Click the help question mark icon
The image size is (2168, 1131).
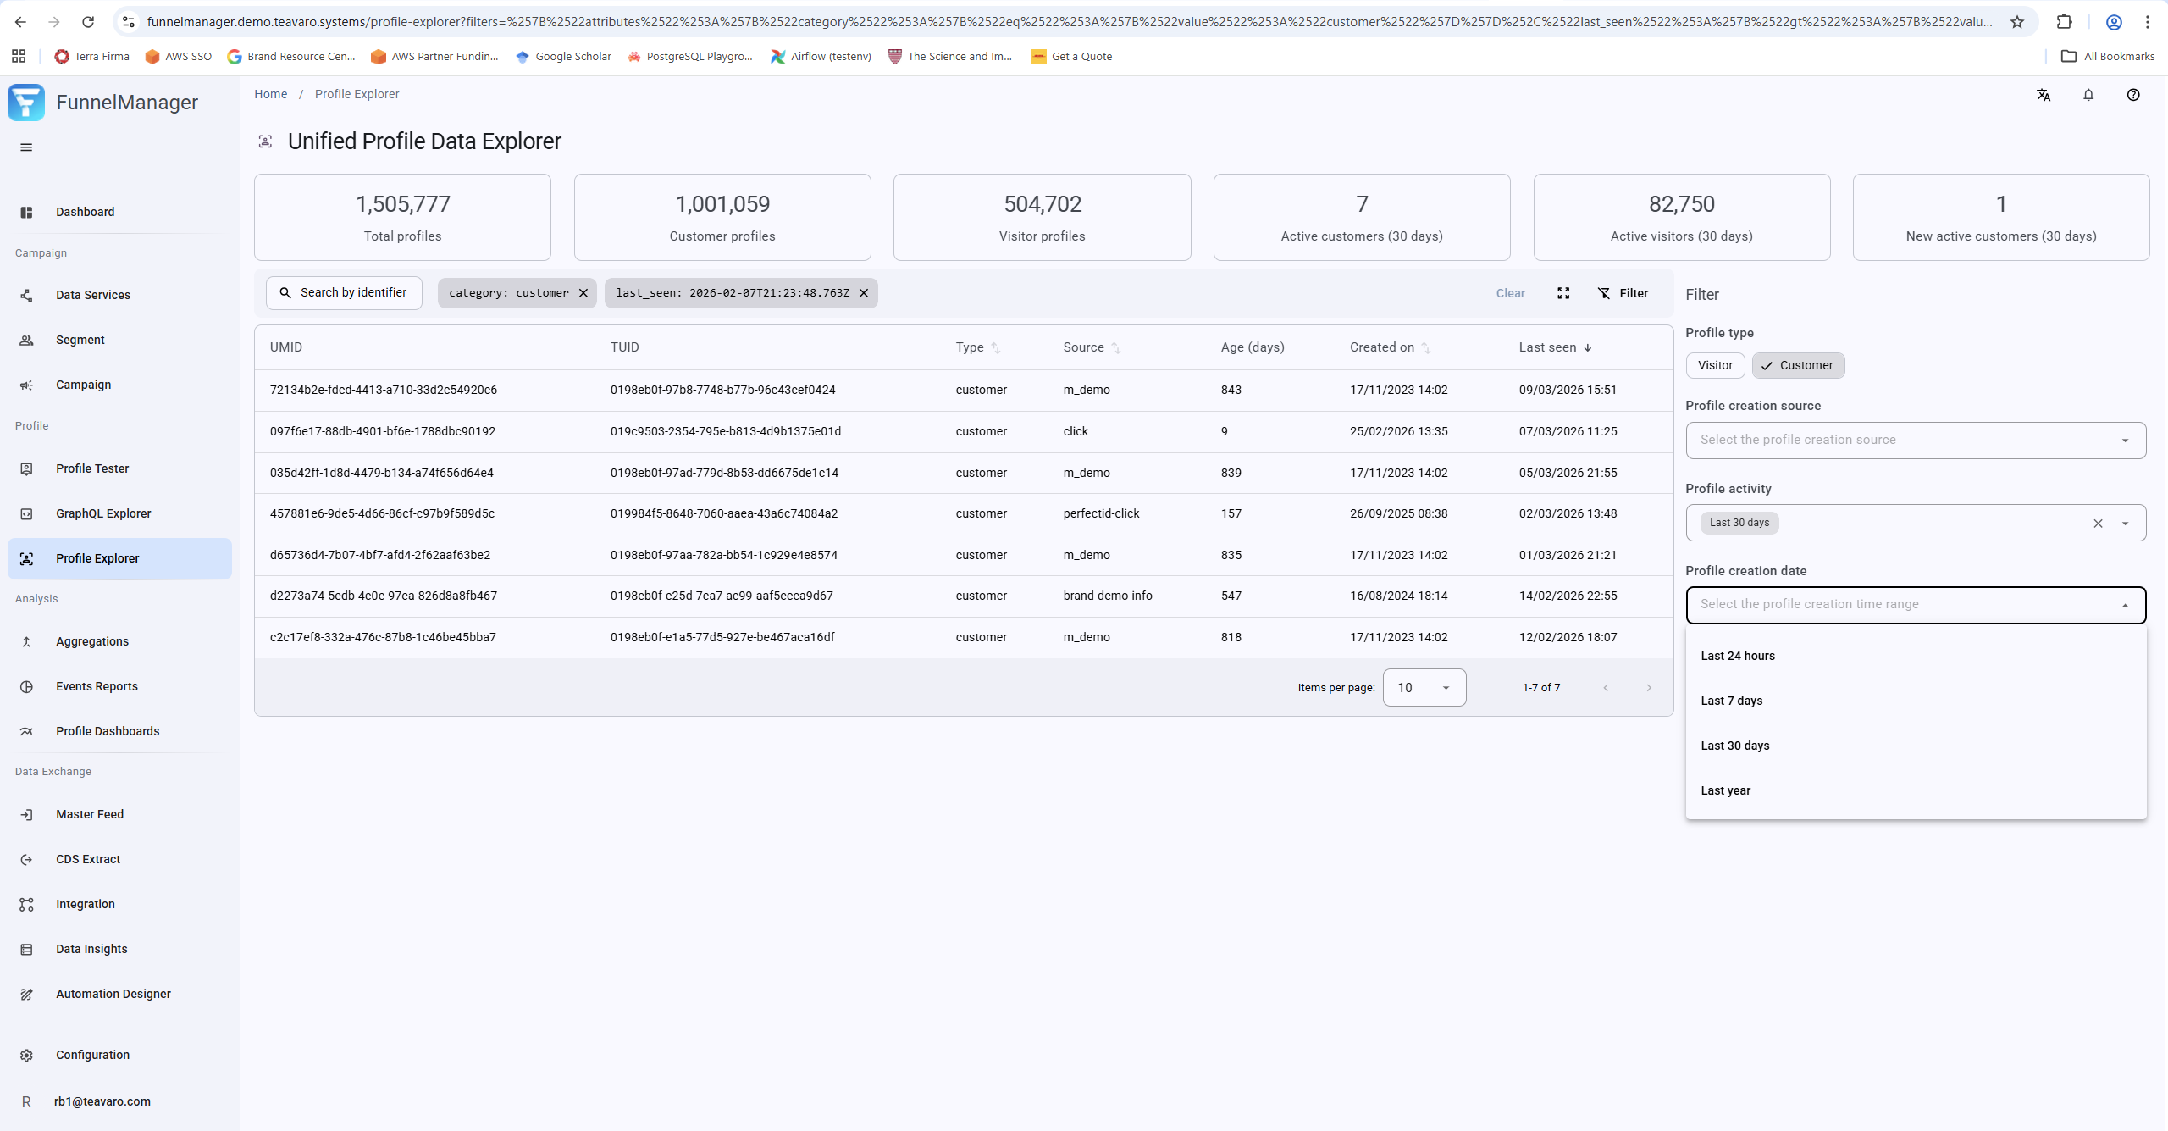pos(2133,95)
